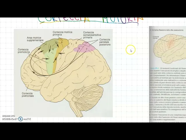Click the small brain figure with red dots
This screenshot has height=140, width=186.
(170, 49)
